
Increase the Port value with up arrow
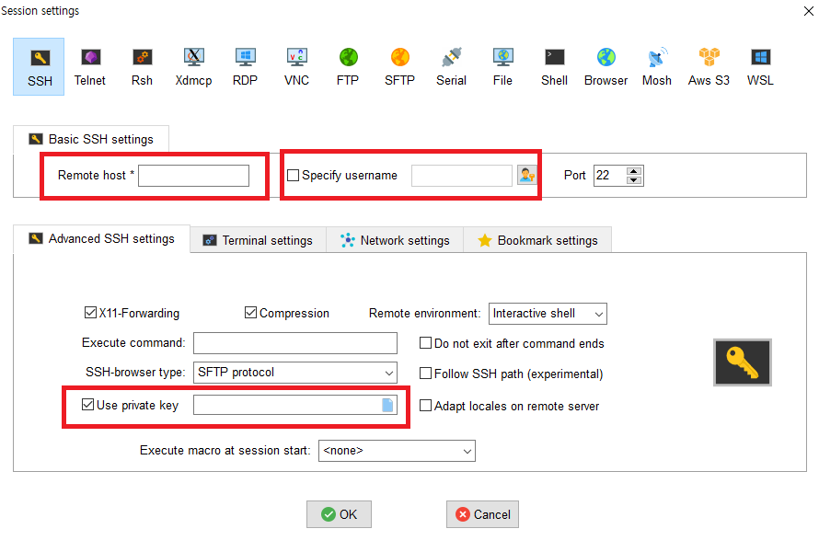634,171
